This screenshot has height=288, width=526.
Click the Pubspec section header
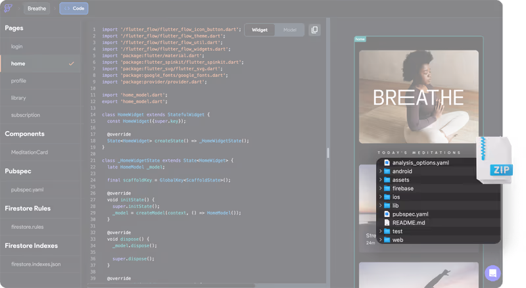point(18,171)
